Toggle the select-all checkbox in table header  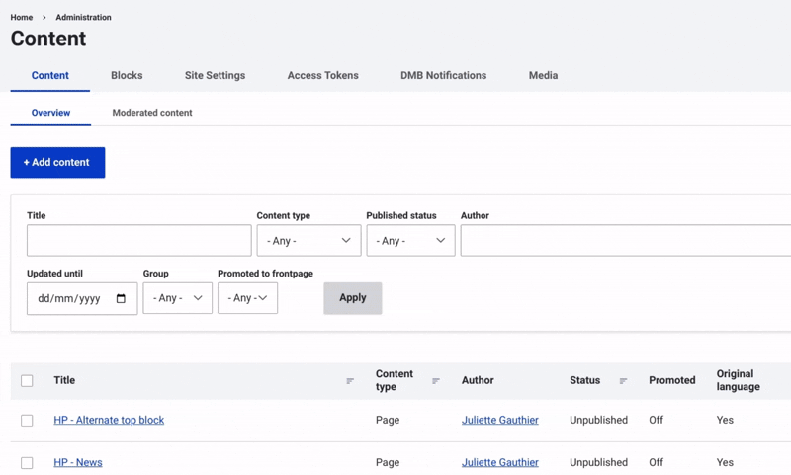click(x=27, y=381)
